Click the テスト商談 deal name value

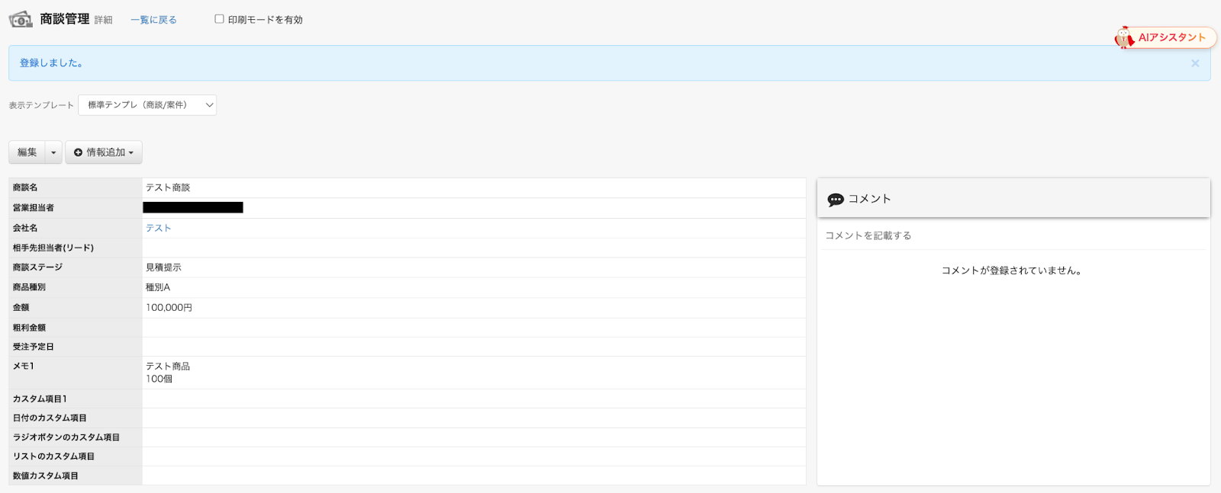point(169,187)
